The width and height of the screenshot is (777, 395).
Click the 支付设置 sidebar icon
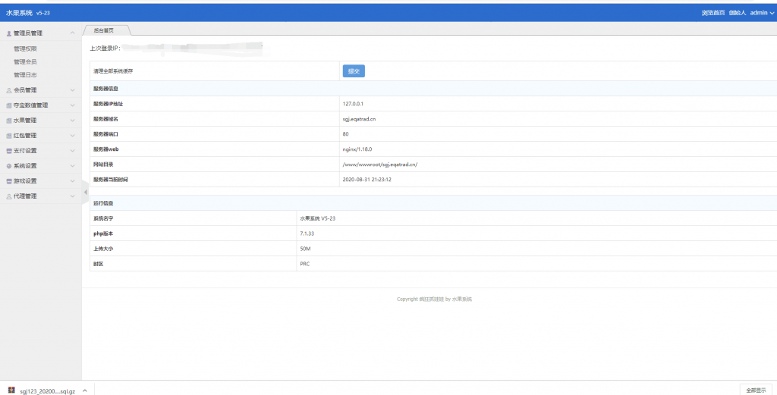pos(9,151)
